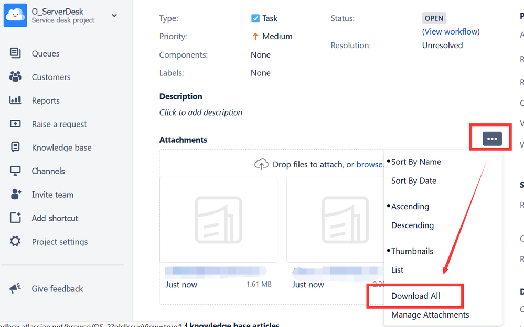Open the Reports section
This screenshot has width=524, height=327.
tap(46, 100)
